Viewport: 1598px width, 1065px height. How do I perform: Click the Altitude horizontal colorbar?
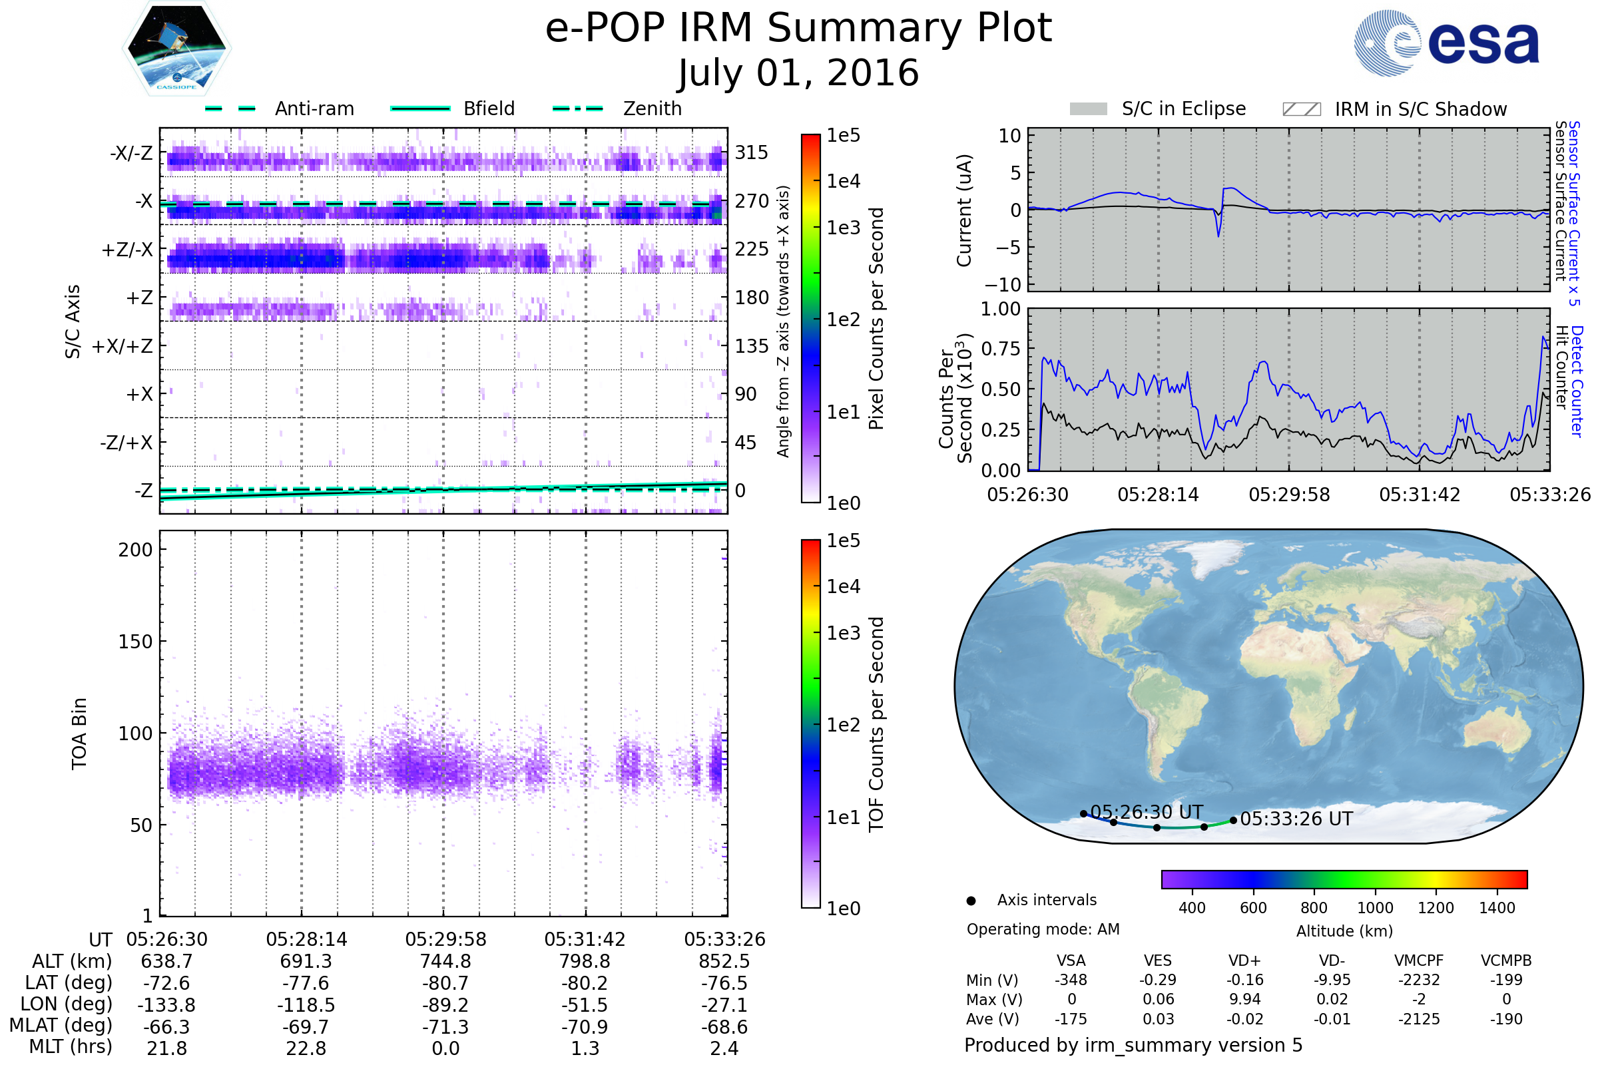[1344, 879]
